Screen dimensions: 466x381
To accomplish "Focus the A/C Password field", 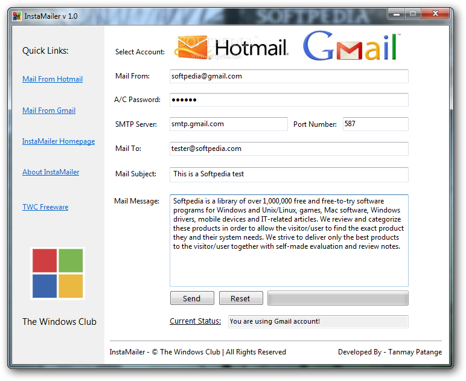I will (x=289, y=100).
